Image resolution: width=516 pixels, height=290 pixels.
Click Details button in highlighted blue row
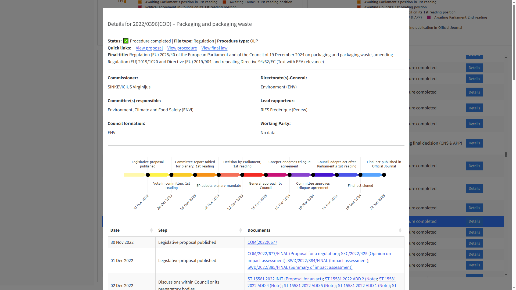(474, 221)
